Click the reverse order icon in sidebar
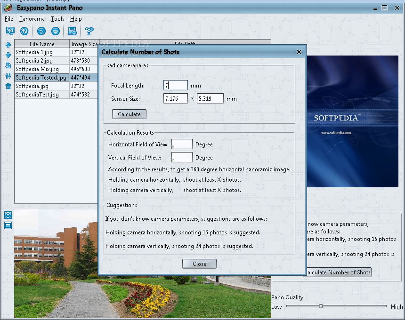This screenshot has height=320, width=405. [8, 76]
